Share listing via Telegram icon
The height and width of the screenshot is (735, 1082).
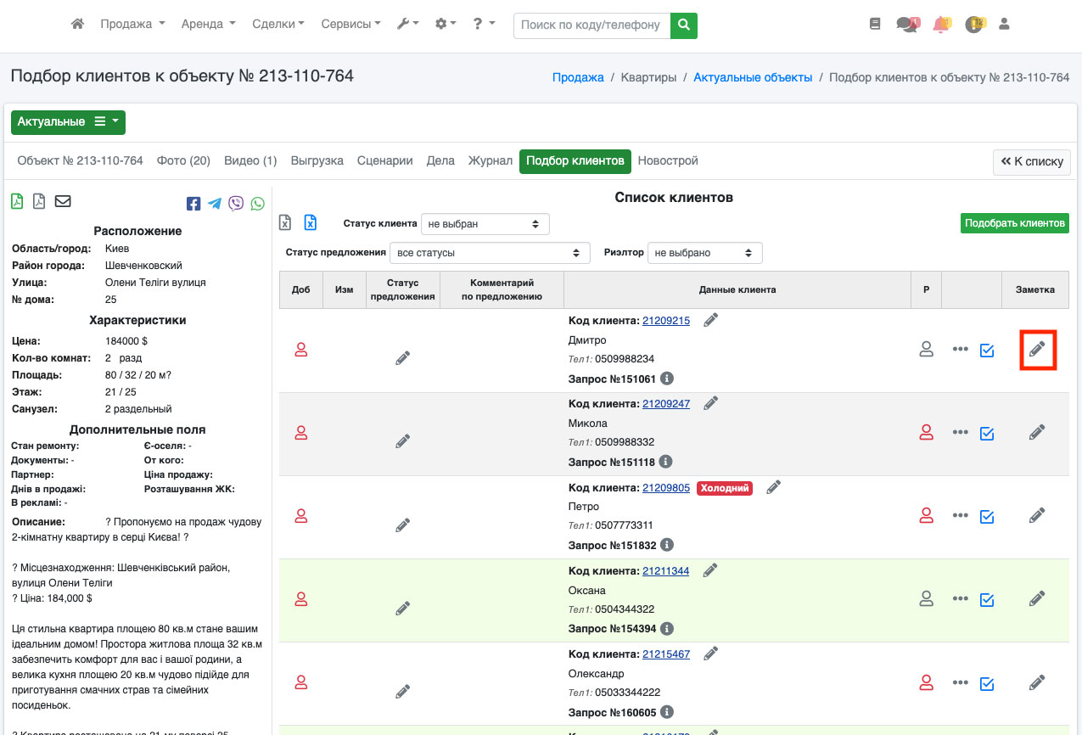click(215, 204)
